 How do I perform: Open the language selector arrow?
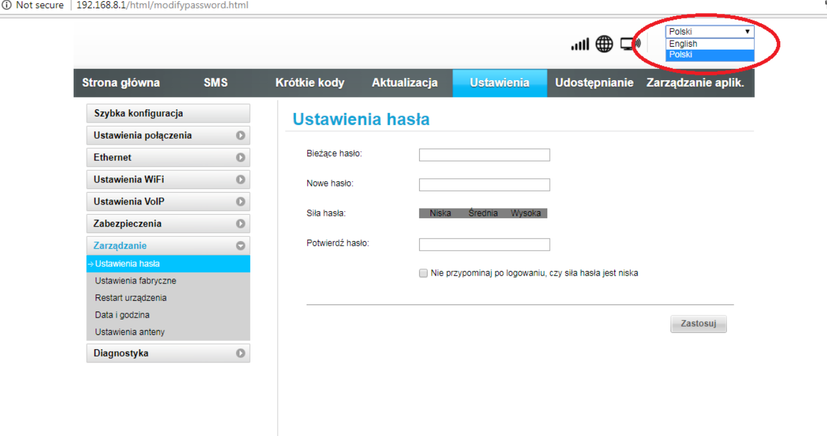pos(748,31)
